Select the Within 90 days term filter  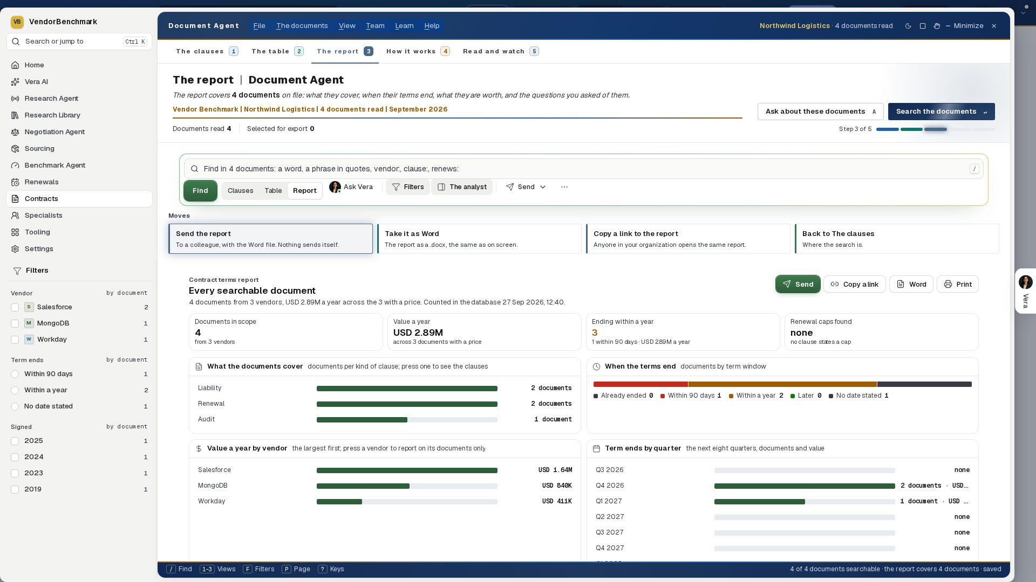pyautogui.click(x=15, y=374)
